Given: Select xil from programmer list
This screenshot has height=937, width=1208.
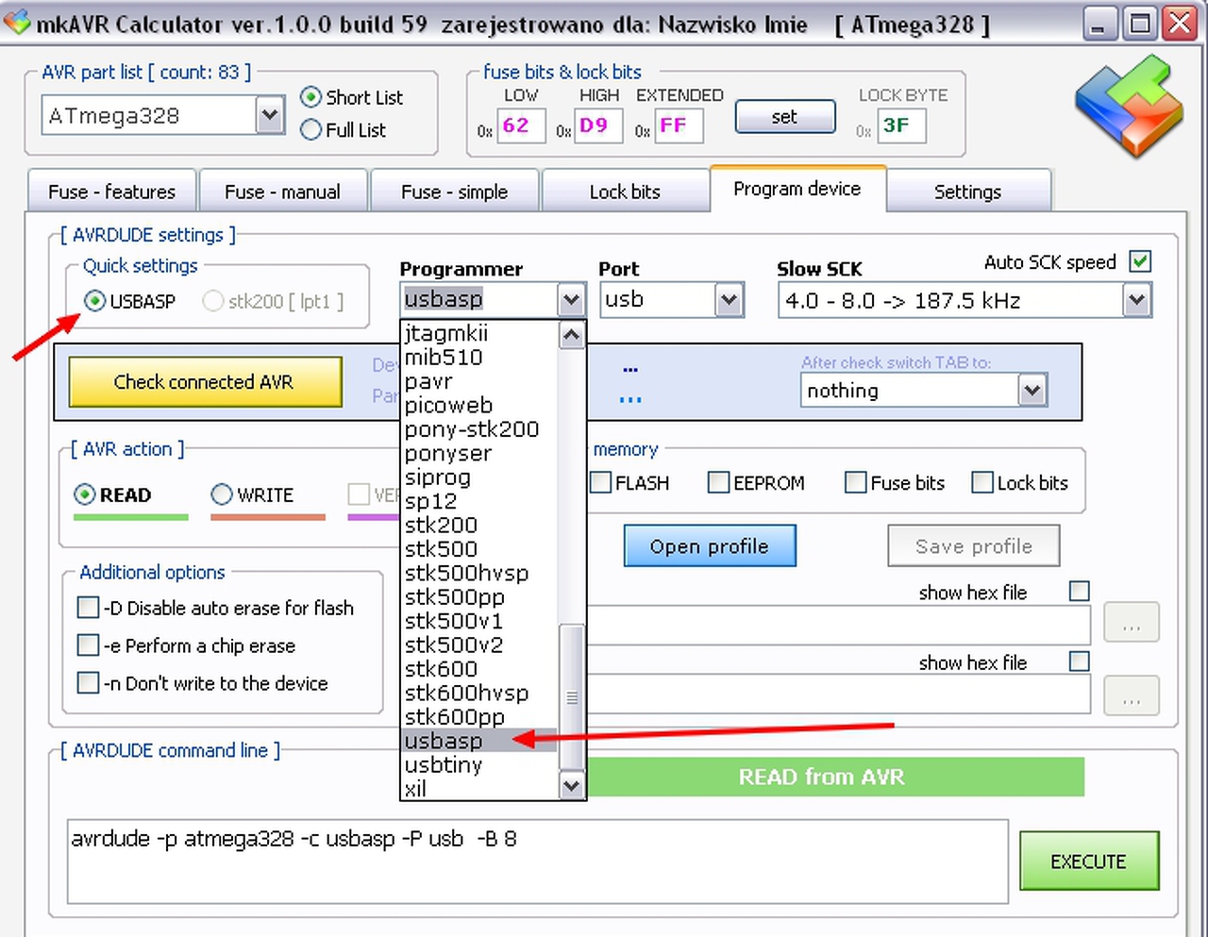Looking at the screenshot, I should (479, 788).
